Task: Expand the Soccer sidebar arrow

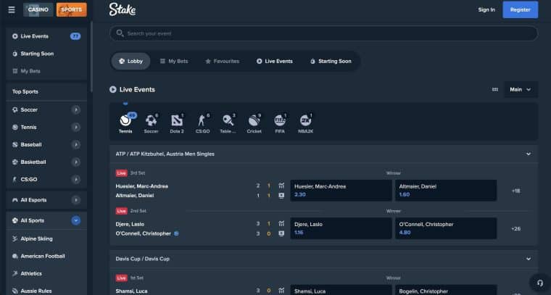Action: coord(76,110)
